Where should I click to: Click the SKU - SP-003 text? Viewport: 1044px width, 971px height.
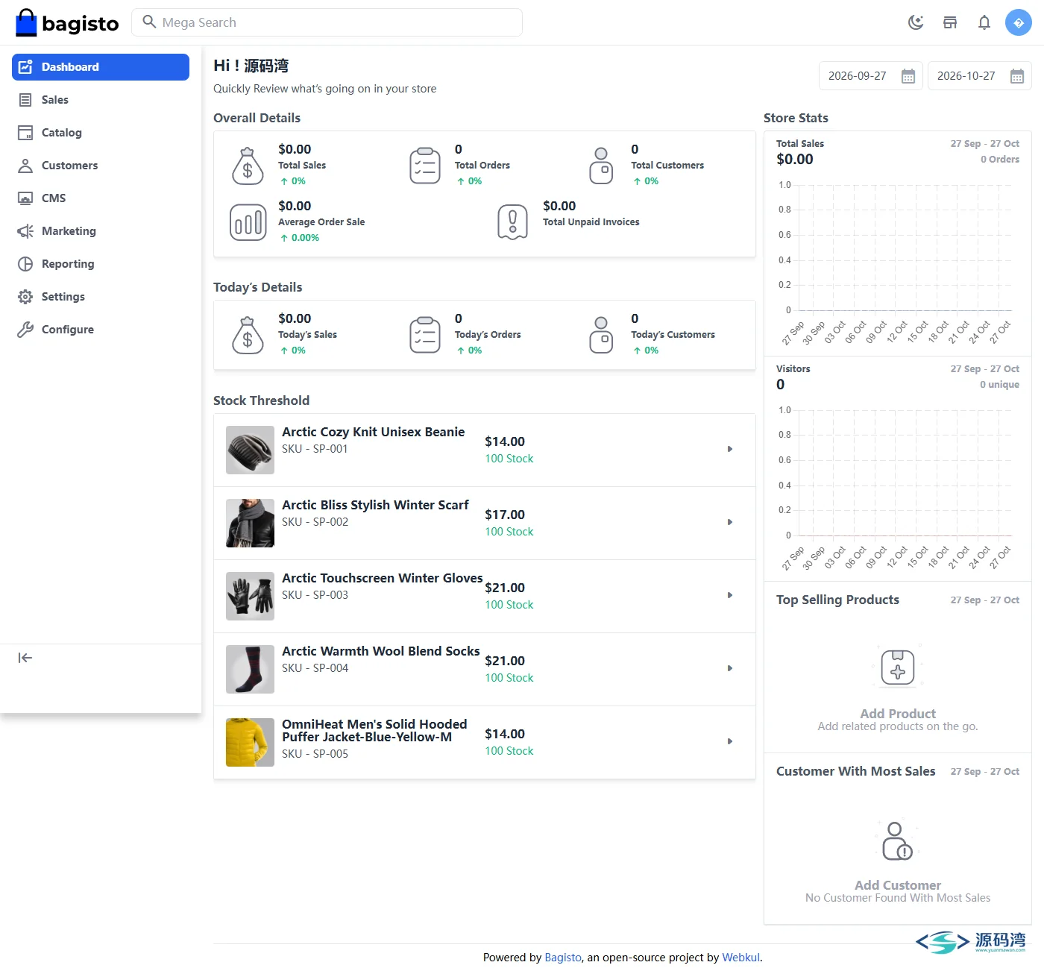315,595
